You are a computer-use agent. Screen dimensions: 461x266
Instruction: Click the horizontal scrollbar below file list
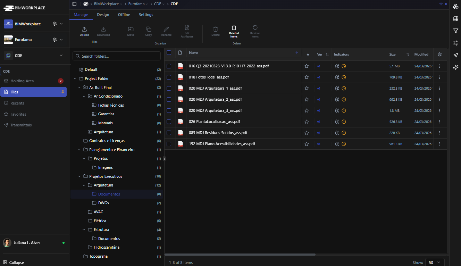(240, 255)
